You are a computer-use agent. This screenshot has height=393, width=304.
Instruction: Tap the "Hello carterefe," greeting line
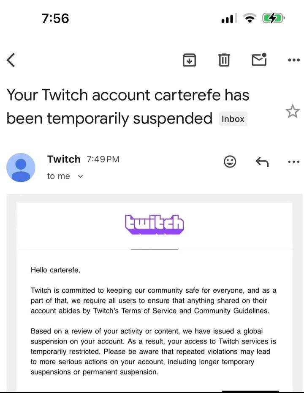55,269
